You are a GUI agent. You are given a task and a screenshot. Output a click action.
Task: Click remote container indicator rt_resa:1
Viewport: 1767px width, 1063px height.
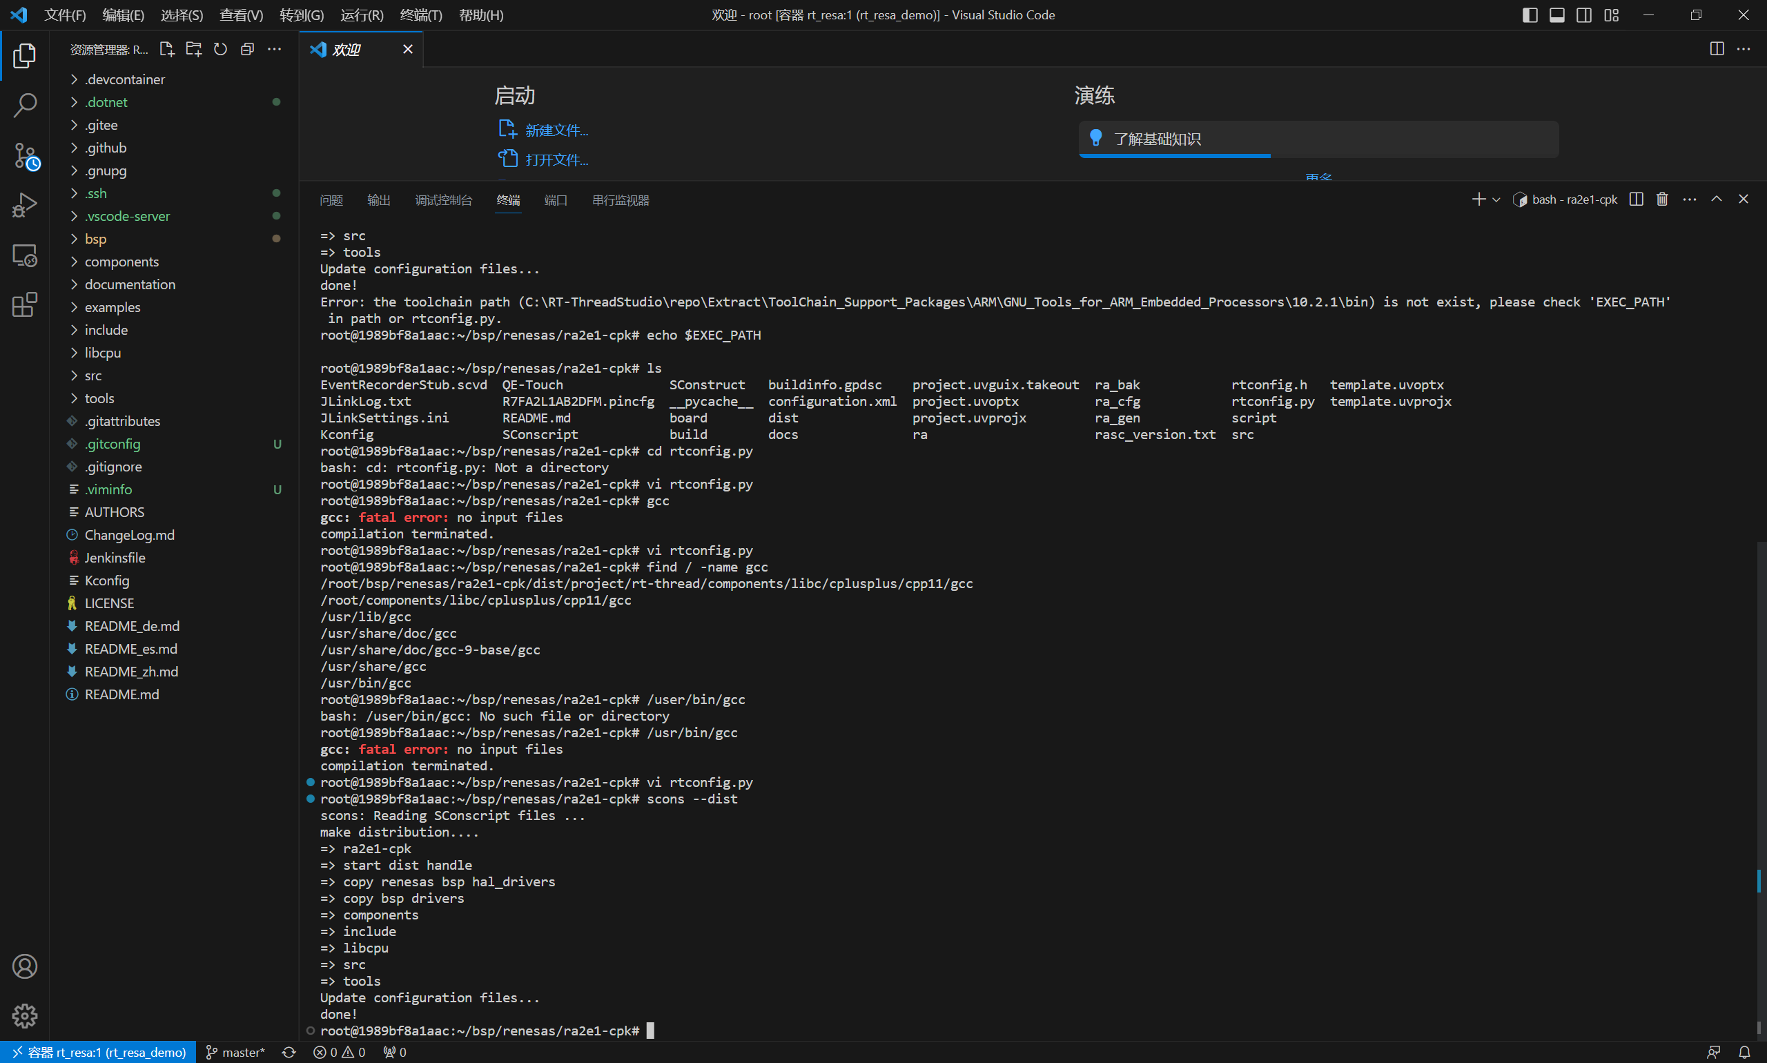(x=98, y=1052)
